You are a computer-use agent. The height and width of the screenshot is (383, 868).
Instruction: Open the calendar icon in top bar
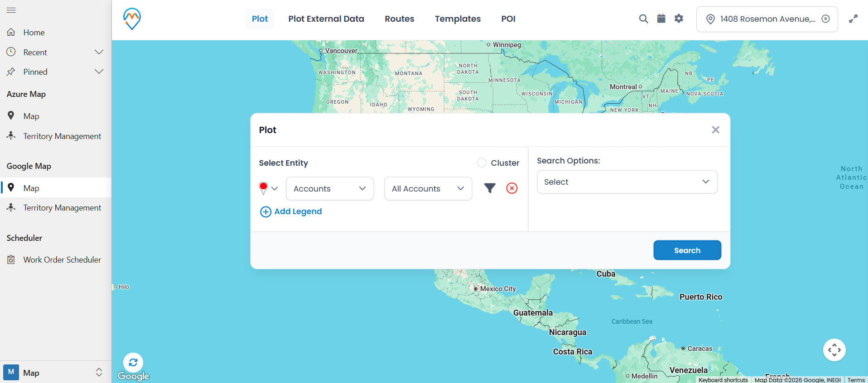click(661, 19)
